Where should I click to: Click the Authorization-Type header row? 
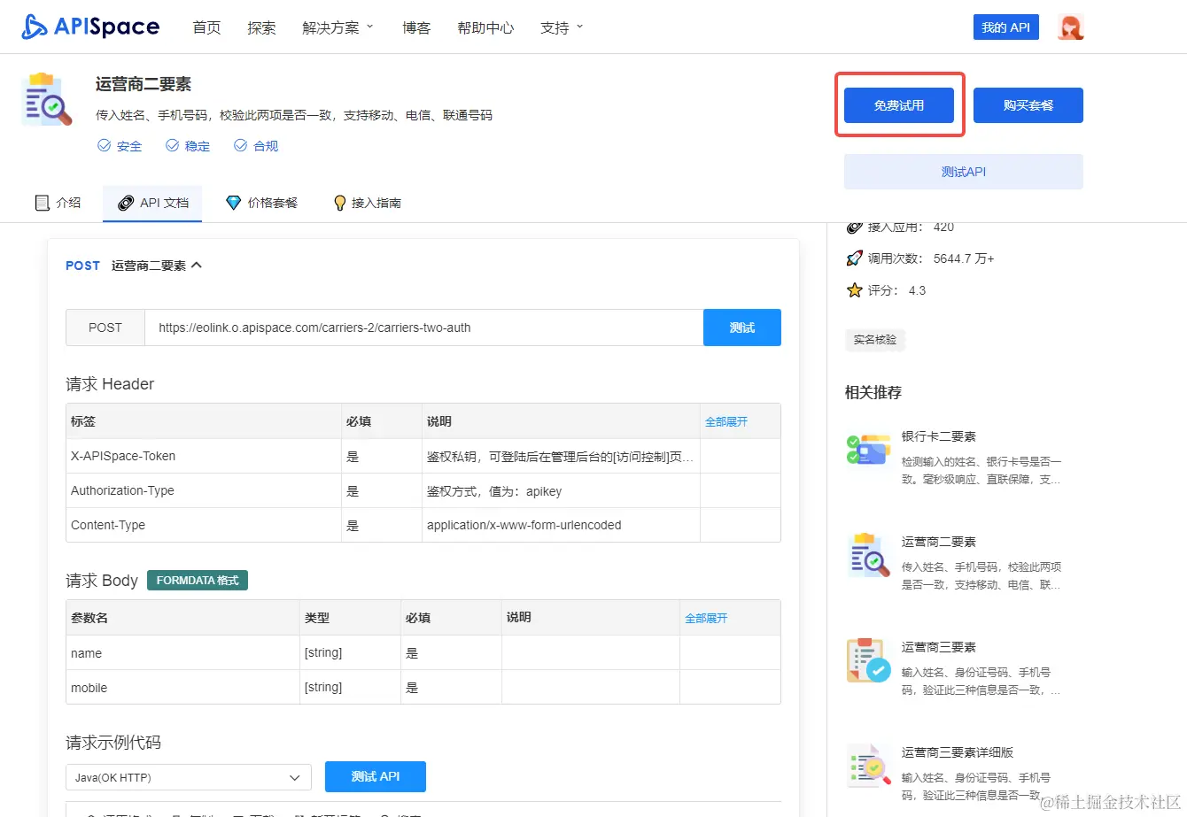pyautogui.click(x=423, y=490)
